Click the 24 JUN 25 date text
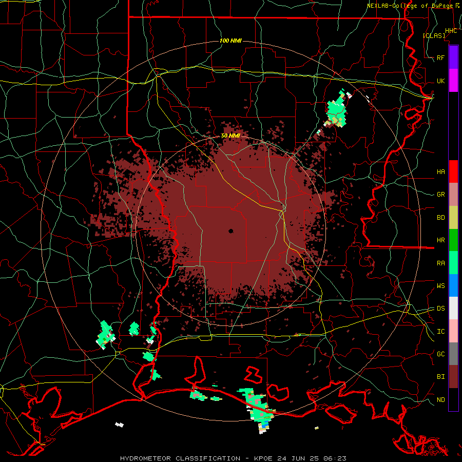The width and height of the screenshot is (462, 462). pyautogui.click(x=298, y=458)
